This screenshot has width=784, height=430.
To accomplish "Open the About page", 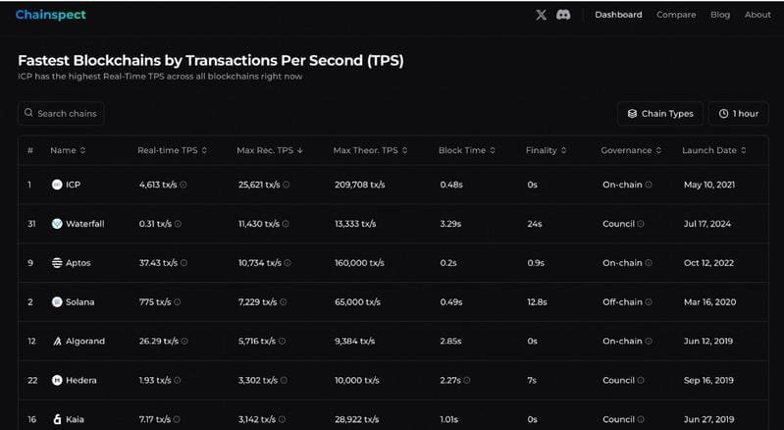I will pos(758,15).
